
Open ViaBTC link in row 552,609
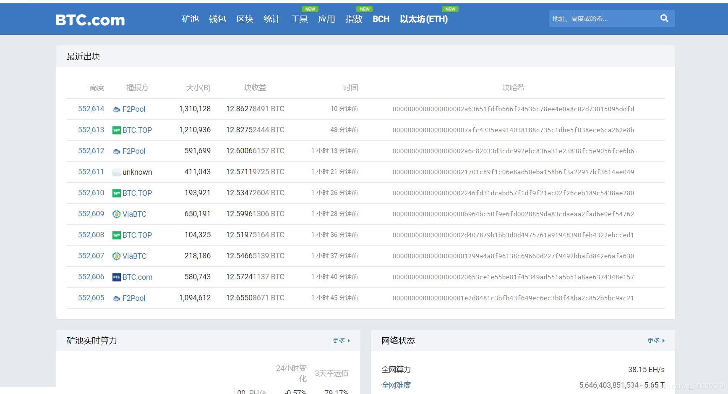click(x=134, y=214)
